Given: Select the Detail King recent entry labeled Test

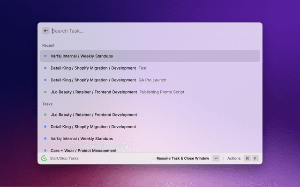Looking at the screenshot, I should tap(93, 68).
